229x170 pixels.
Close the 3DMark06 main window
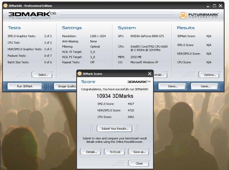click(x=221, y=6)
